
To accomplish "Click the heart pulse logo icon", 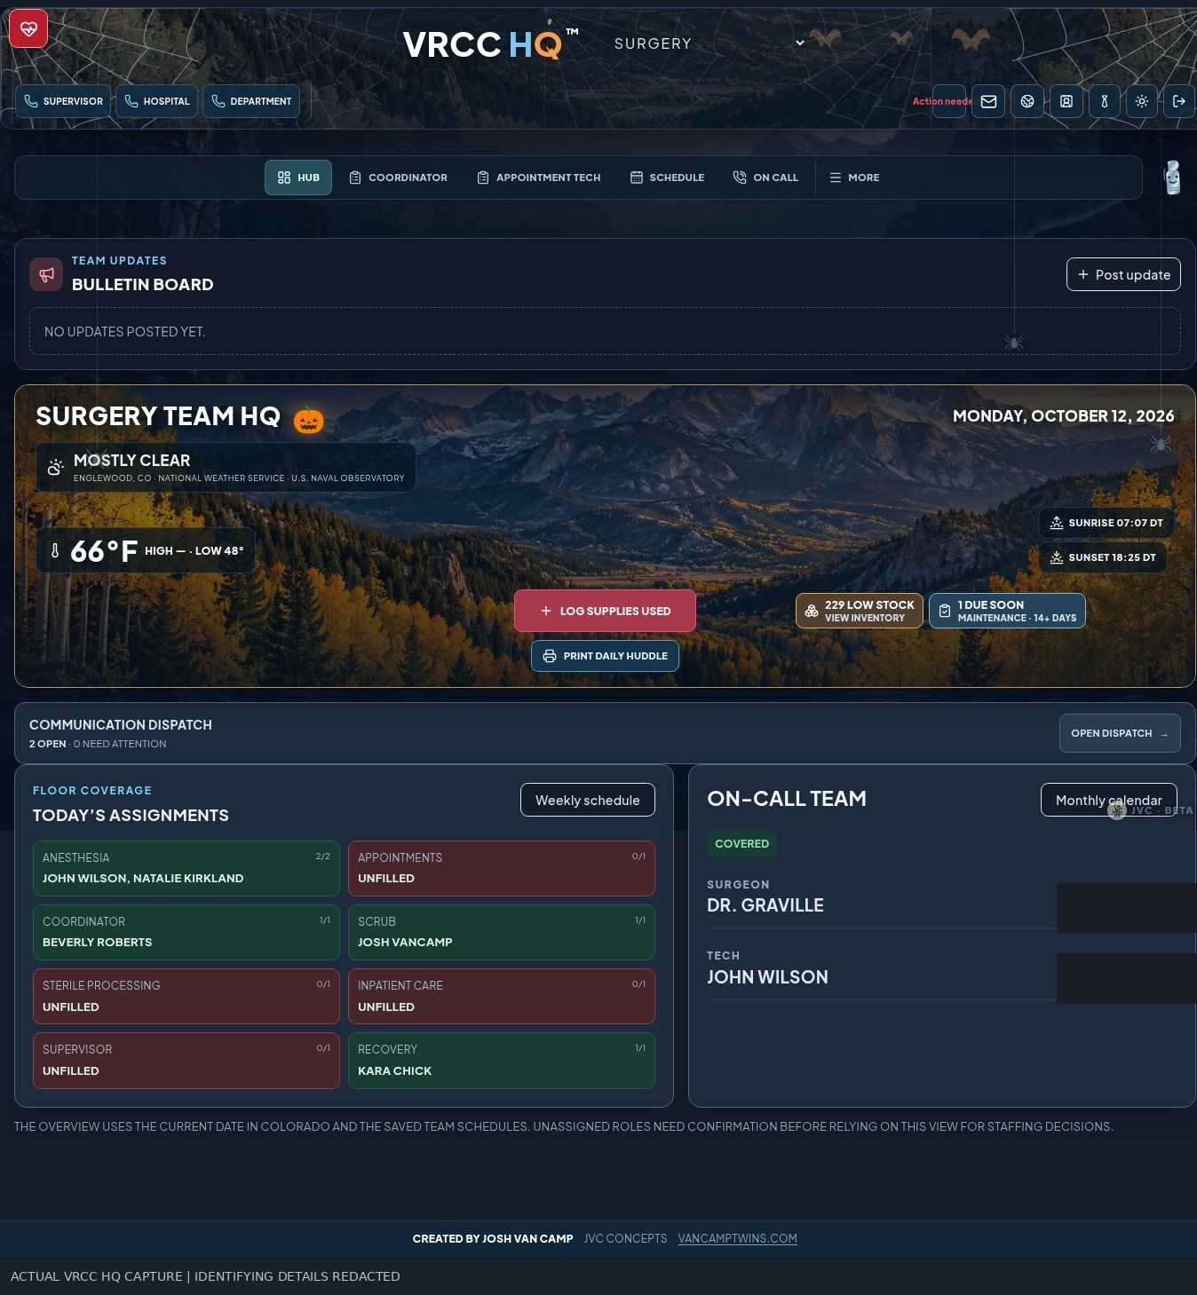I will [x=28, y=28].
